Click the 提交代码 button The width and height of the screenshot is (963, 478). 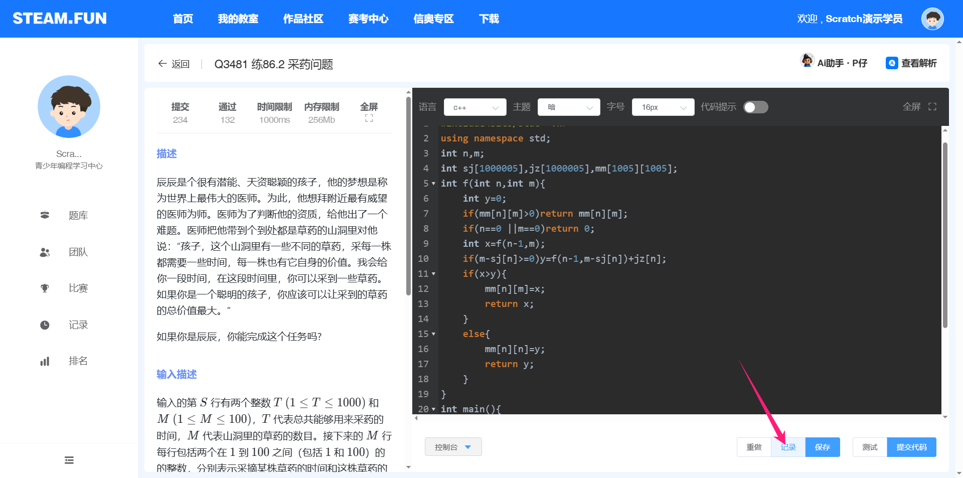(911, 447)
